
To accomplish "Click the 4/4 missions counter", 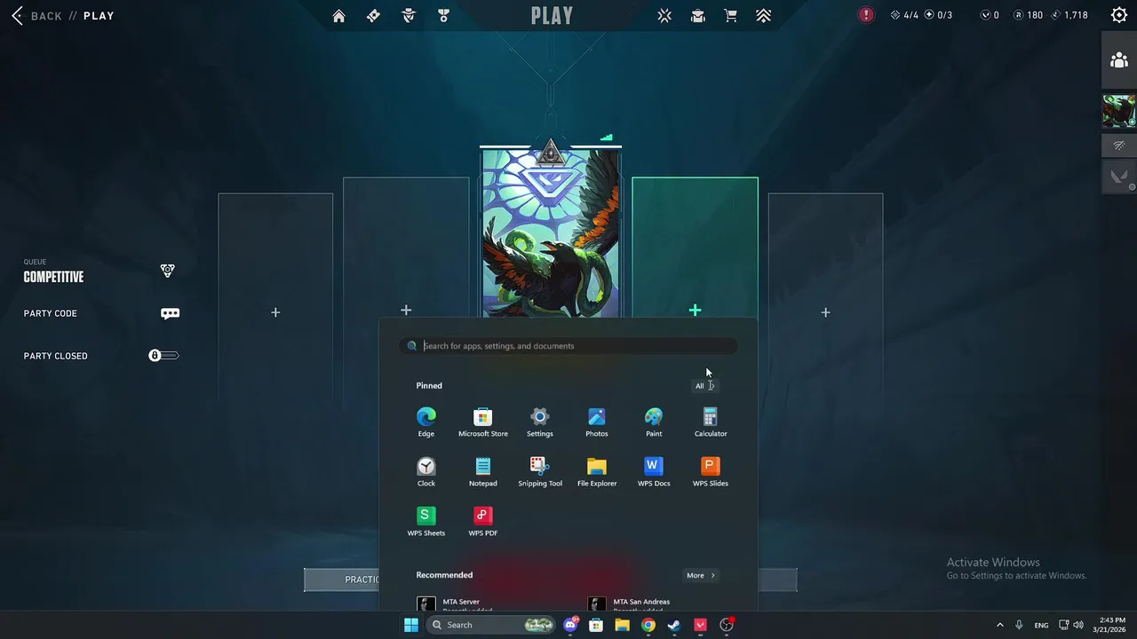I will (x=904, y=15).
